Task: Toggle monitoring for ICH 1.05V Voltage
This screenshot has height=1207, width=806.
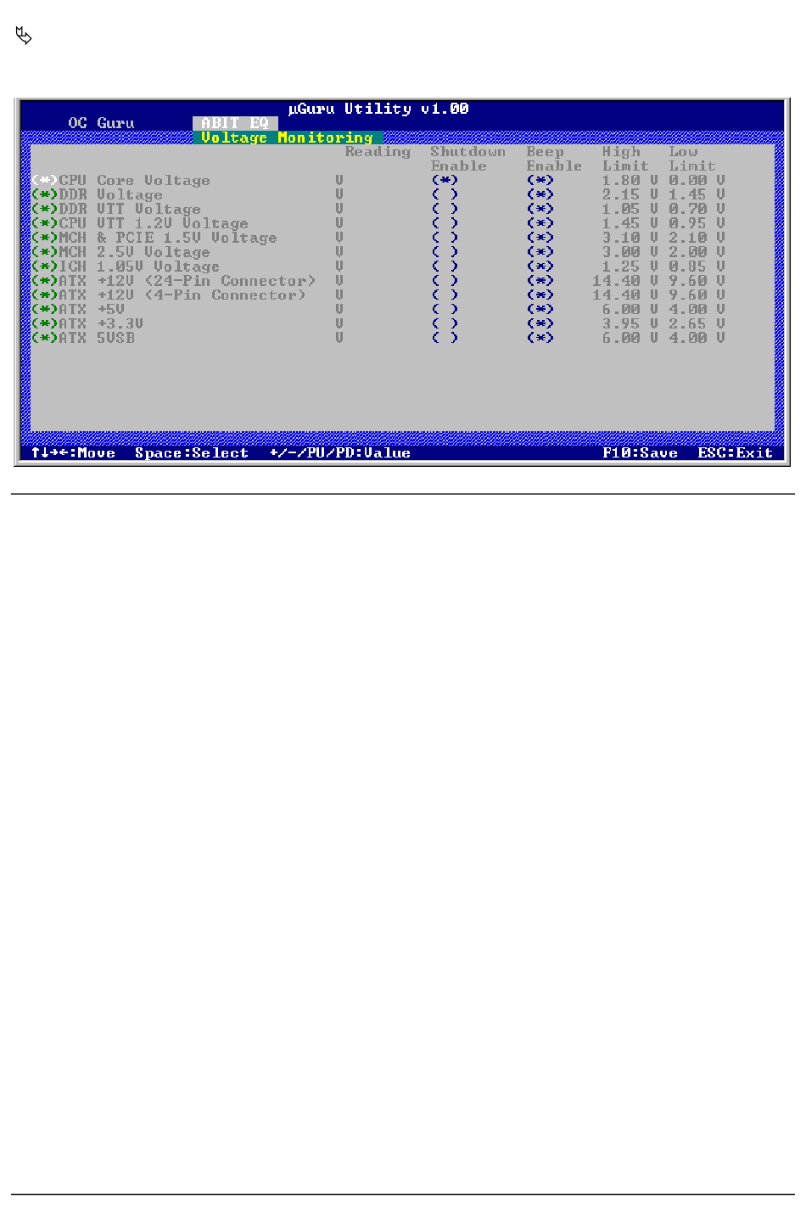Action: point(44,267)
